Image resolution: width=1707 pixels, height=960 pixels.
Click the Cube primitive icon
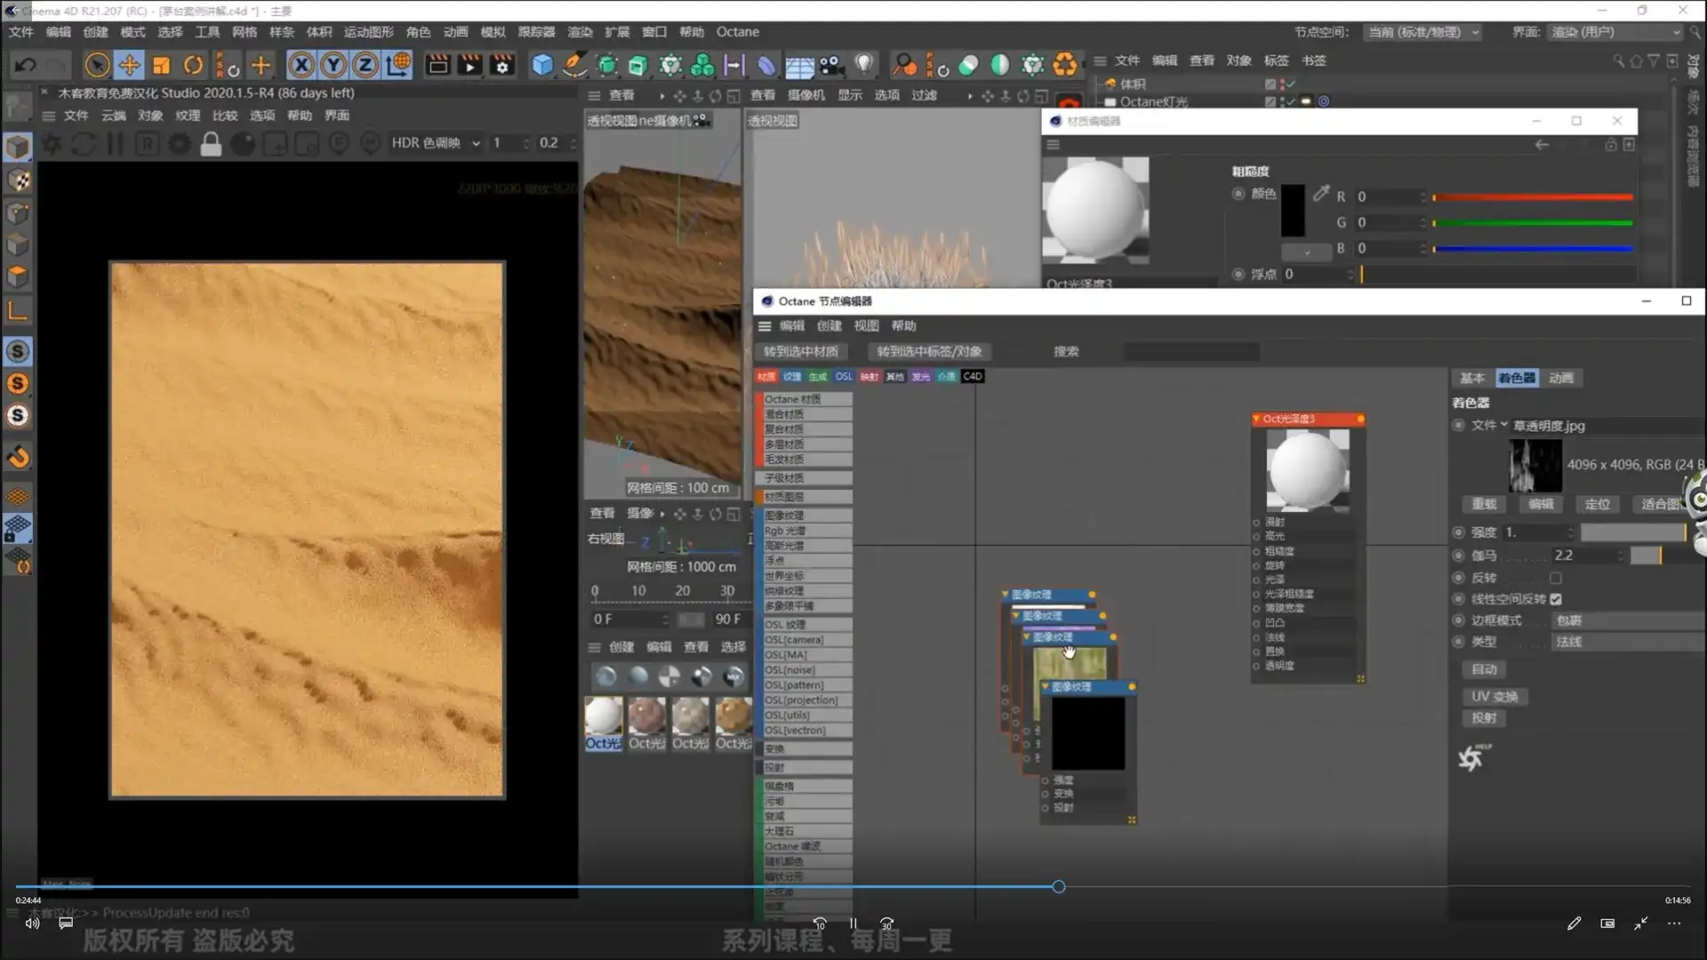(x=542, y=65)
